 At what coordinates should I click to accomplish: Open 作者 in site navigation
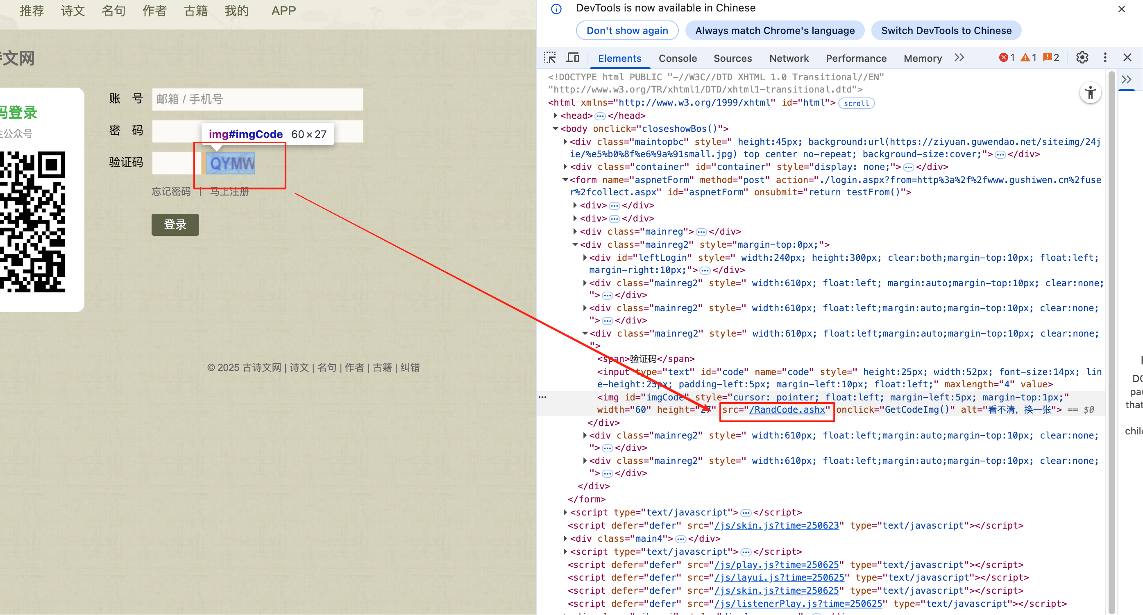click(154, 11)
